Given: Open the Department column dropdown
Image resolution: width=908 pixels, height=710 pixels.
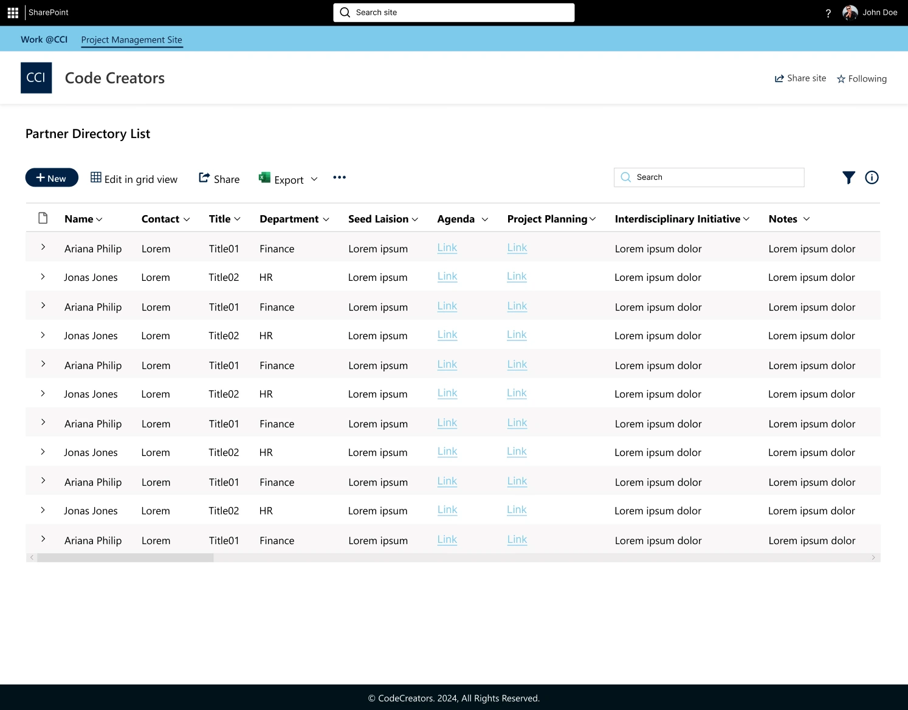Looking at the screenshot, I should point(328,219).
